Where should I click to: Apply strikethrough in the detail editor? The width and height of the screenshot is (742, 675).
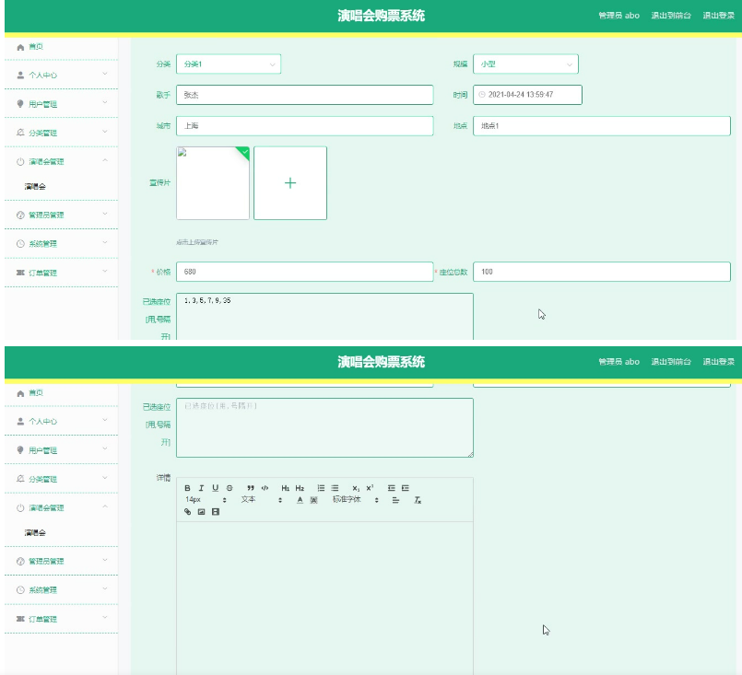pyautogui.click(x=230, y=488)
